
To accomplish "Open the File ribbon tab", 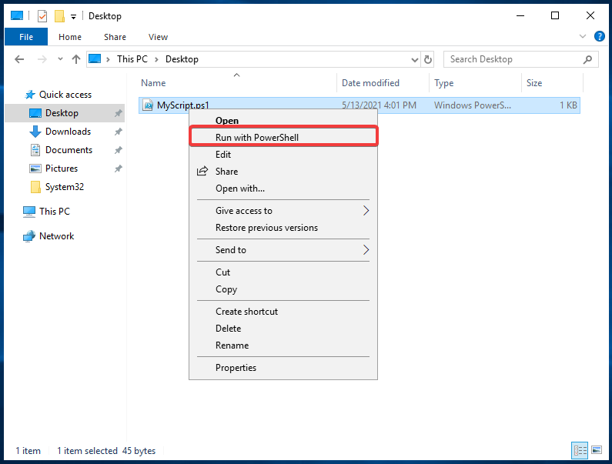I will tap(26, 37).
